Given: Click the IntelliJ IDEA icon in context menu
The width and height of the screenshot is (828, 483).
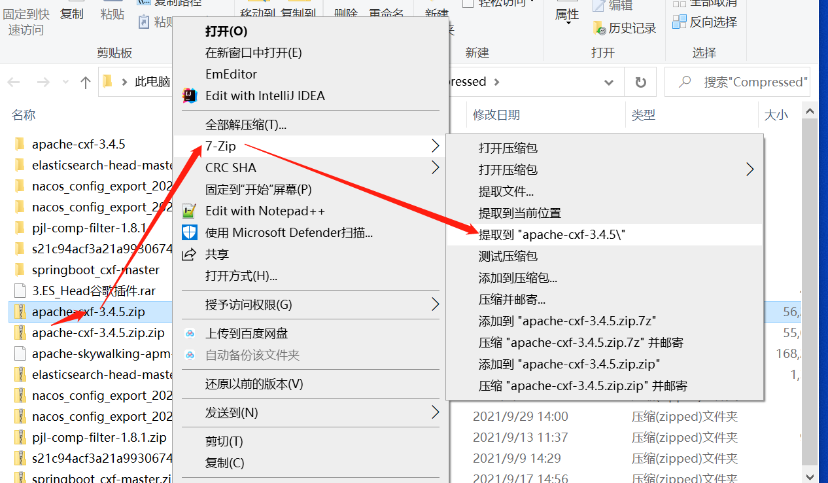Looking at the screenshot, I should [x=190, y=96].
